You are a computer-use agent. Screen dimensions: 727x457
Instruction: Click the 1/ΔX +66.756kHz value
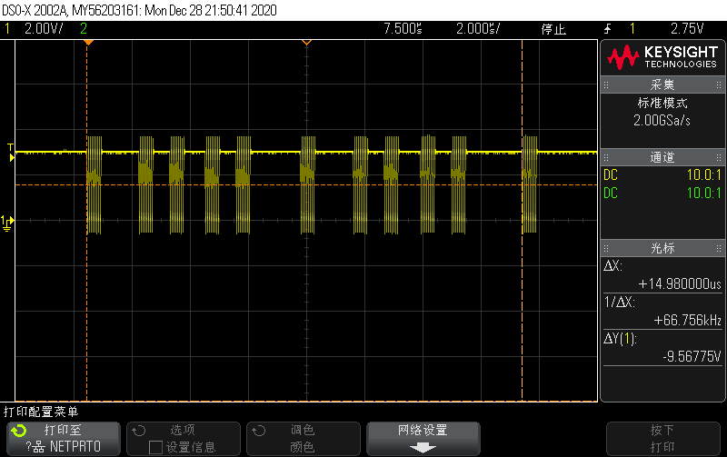[x=687, y=321]
